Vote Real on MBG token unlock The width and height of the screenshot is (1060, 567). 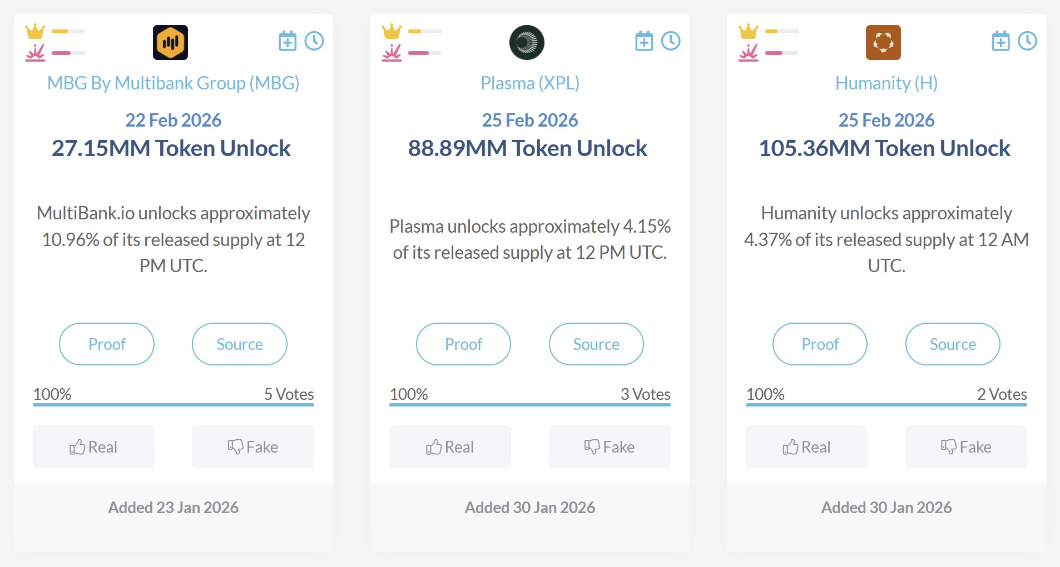click(93, 447)
